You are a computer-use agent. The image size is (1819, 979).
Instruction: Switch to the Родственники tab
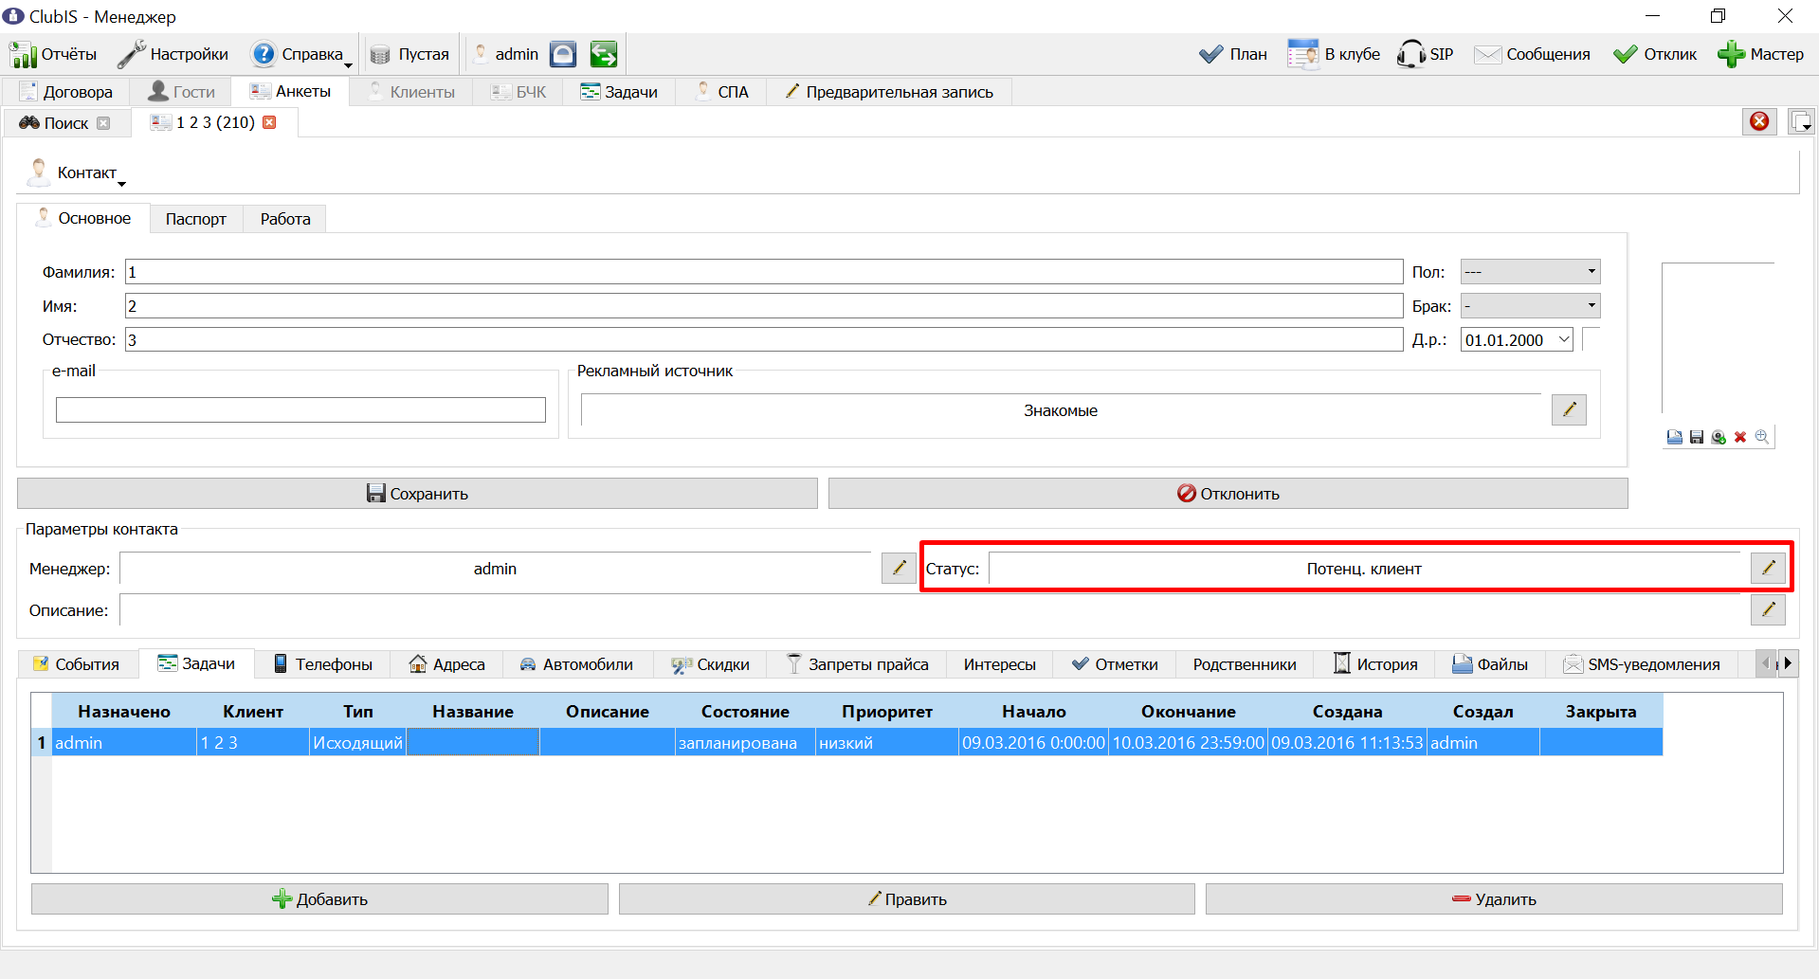1245,664
